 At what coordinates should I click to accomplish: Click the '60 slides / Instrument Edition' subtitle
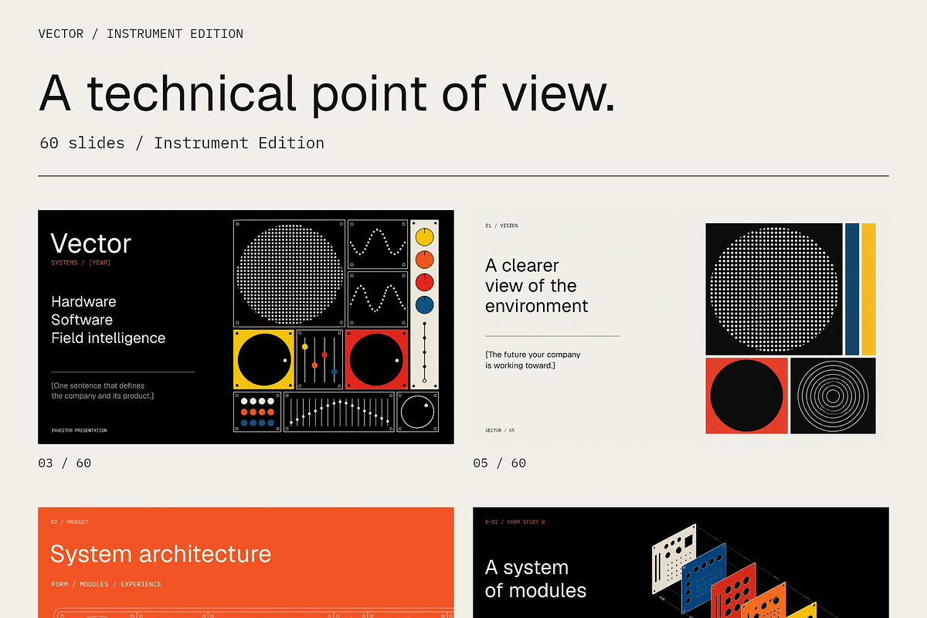182,143
